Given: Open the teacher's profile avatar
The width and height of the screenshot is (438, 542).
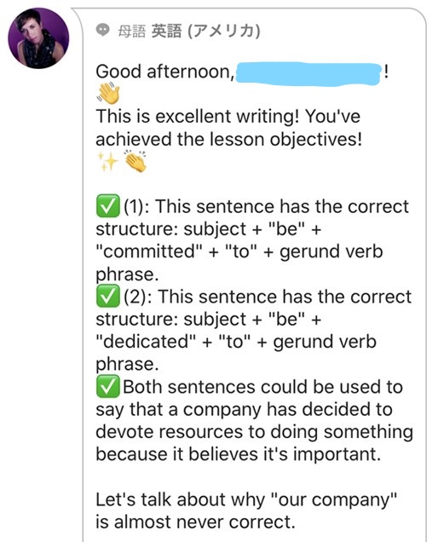Looking at the screenshot, I should coord(38,38).
